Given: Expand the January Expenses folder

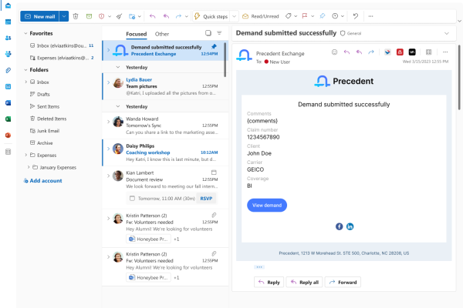Looking at the screenshot, I should 29,167.
